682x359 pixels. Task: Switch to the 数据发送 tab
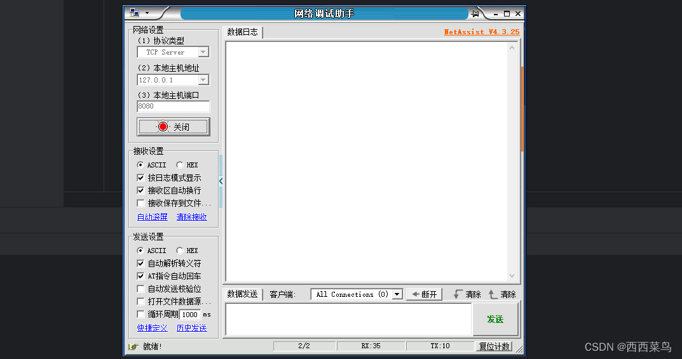[242, 294]
